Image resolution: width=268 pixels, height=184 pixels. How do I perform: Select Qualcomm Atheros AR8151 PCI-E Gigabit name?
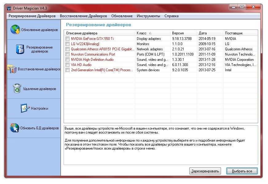coord(103,49)
